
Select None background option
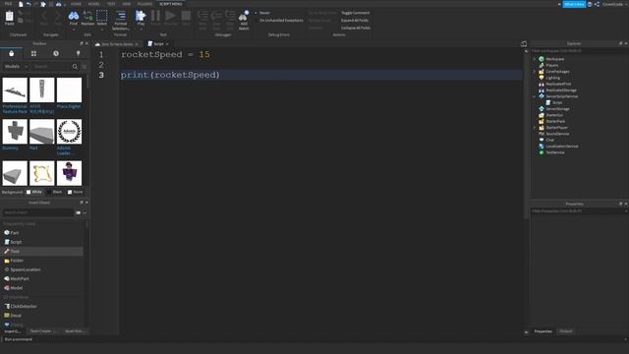(x=75, y=193)
